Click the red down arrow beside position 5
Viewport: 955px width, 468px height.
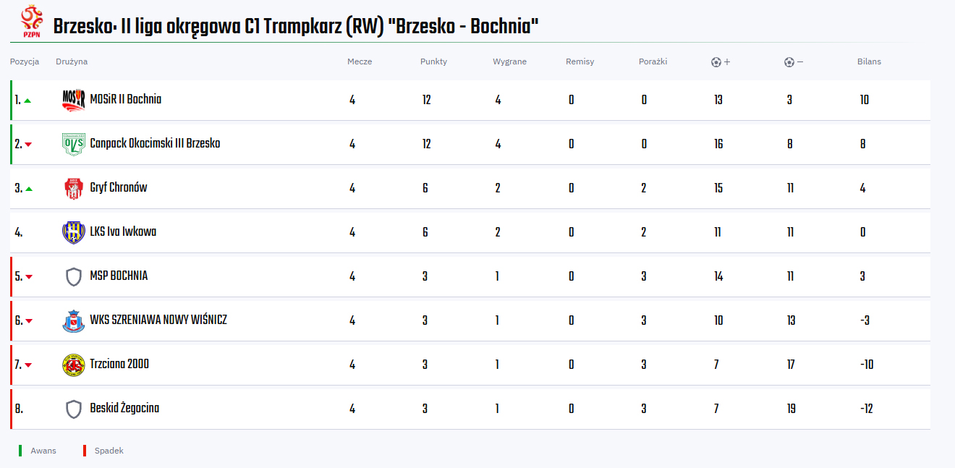pyautogui.click(x=28, y=277)
